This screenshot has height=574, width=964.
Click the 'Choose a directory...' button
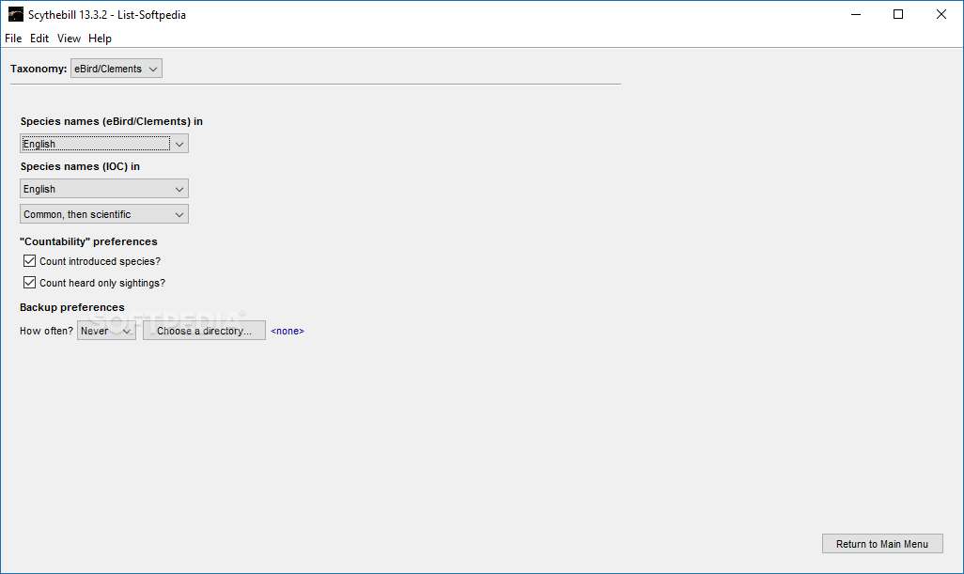click(204, 331)
